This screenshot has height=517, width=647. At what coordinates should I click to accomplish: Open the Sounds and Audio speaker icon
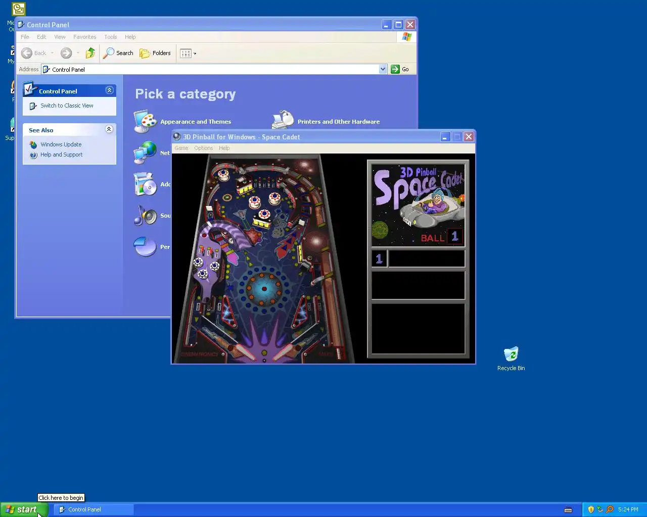(x=145, y=215)
